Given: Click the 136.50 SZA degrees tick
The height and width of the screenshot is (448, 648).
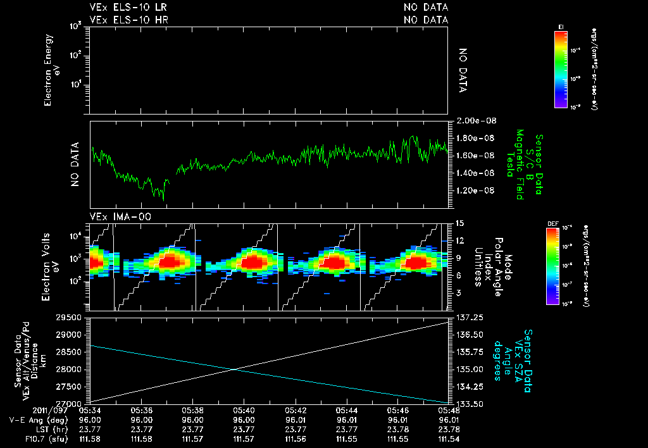Looking at the screenshot, I should click(470, 335).
